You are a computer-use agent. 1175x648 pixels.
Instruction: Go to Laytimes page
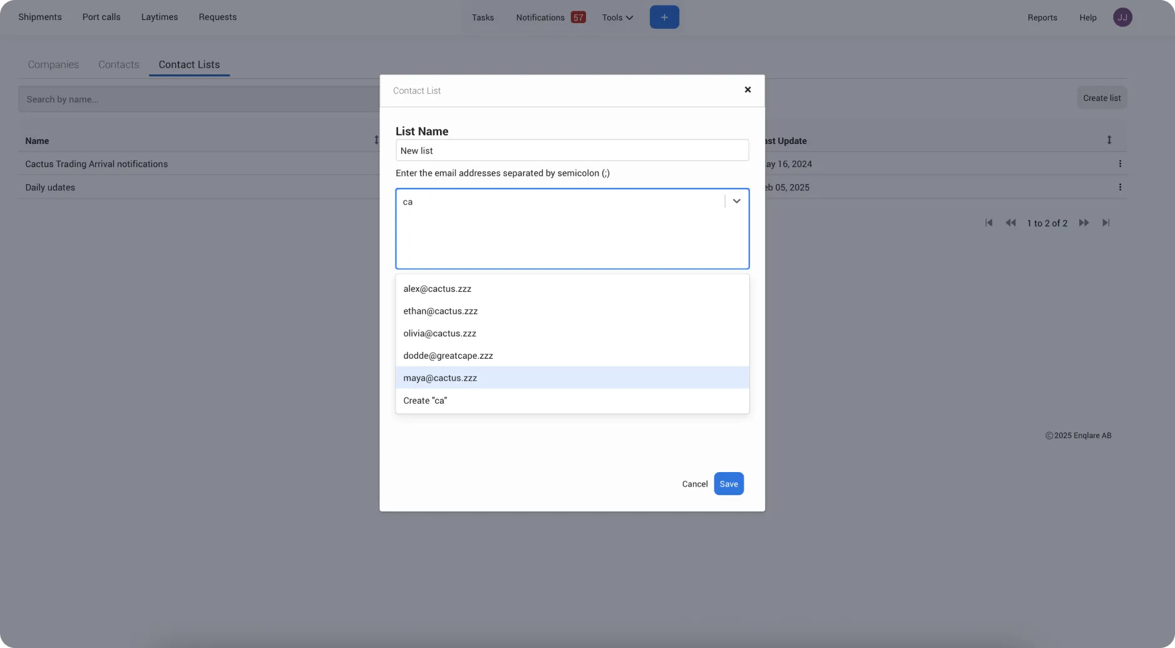click(160, 17)
